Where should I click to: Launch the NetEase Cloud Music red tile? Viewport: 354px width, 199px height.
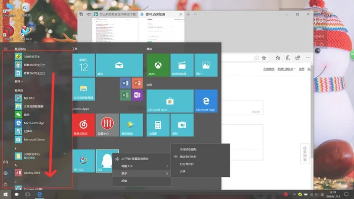[x=83, y=125]
